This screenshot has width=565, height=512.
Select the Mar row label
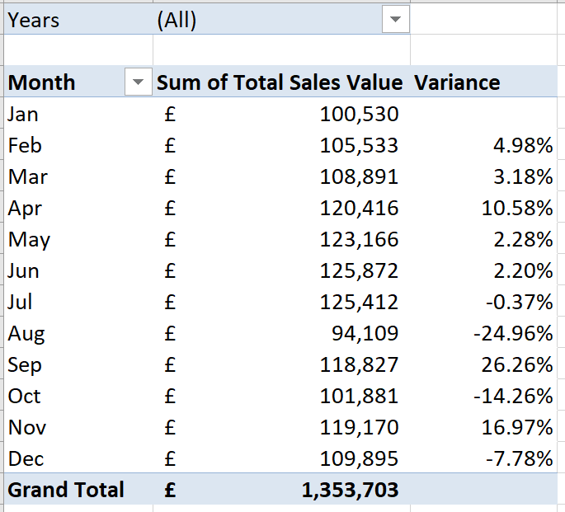[28, 177]
